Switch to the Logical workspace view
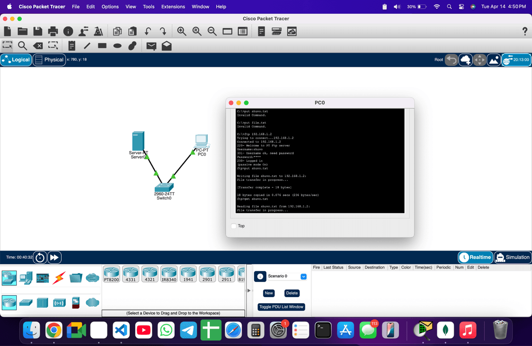 pos(16,60)
